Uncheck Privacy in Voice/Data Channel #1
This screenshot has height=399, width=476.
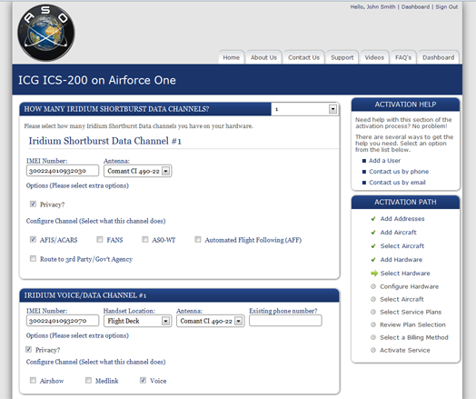tap(28, 350)
